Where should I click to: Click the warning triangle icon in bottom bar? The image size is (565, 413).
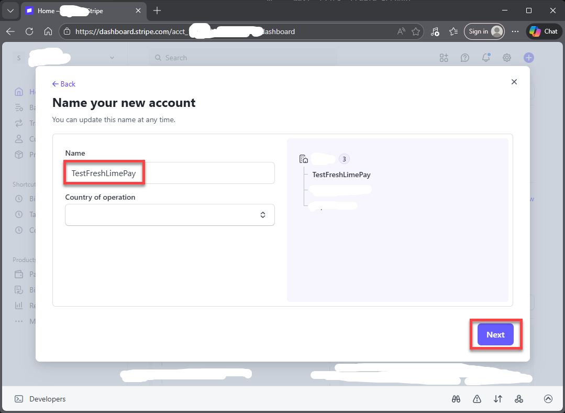tap(477, 399)
